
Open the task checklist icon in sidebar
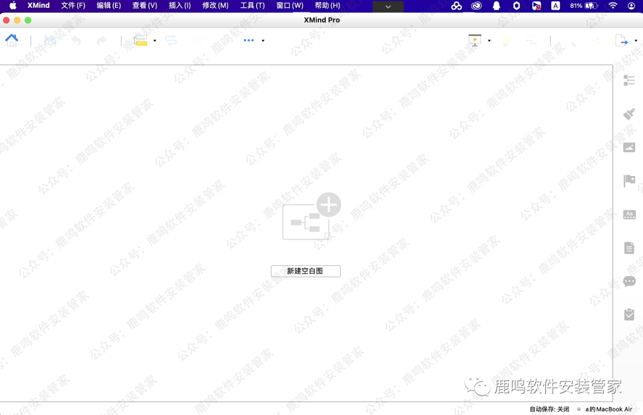pos(629,315)
